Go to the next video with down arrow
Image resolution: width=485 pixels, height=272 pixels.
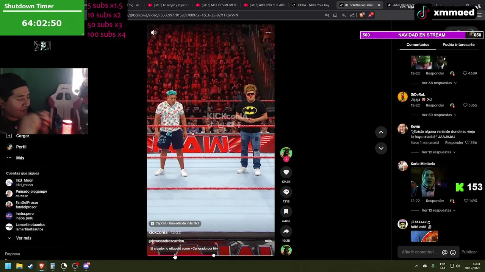tap(381, 148)
